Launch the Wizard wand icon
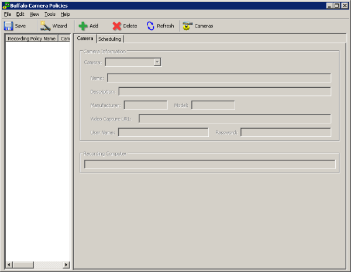Screen dimensions: 351x272 pyautogui.click(x=45, y=26)
